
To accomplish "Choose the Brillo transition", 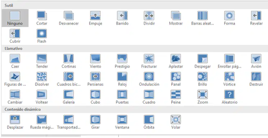I will point(203,79).
